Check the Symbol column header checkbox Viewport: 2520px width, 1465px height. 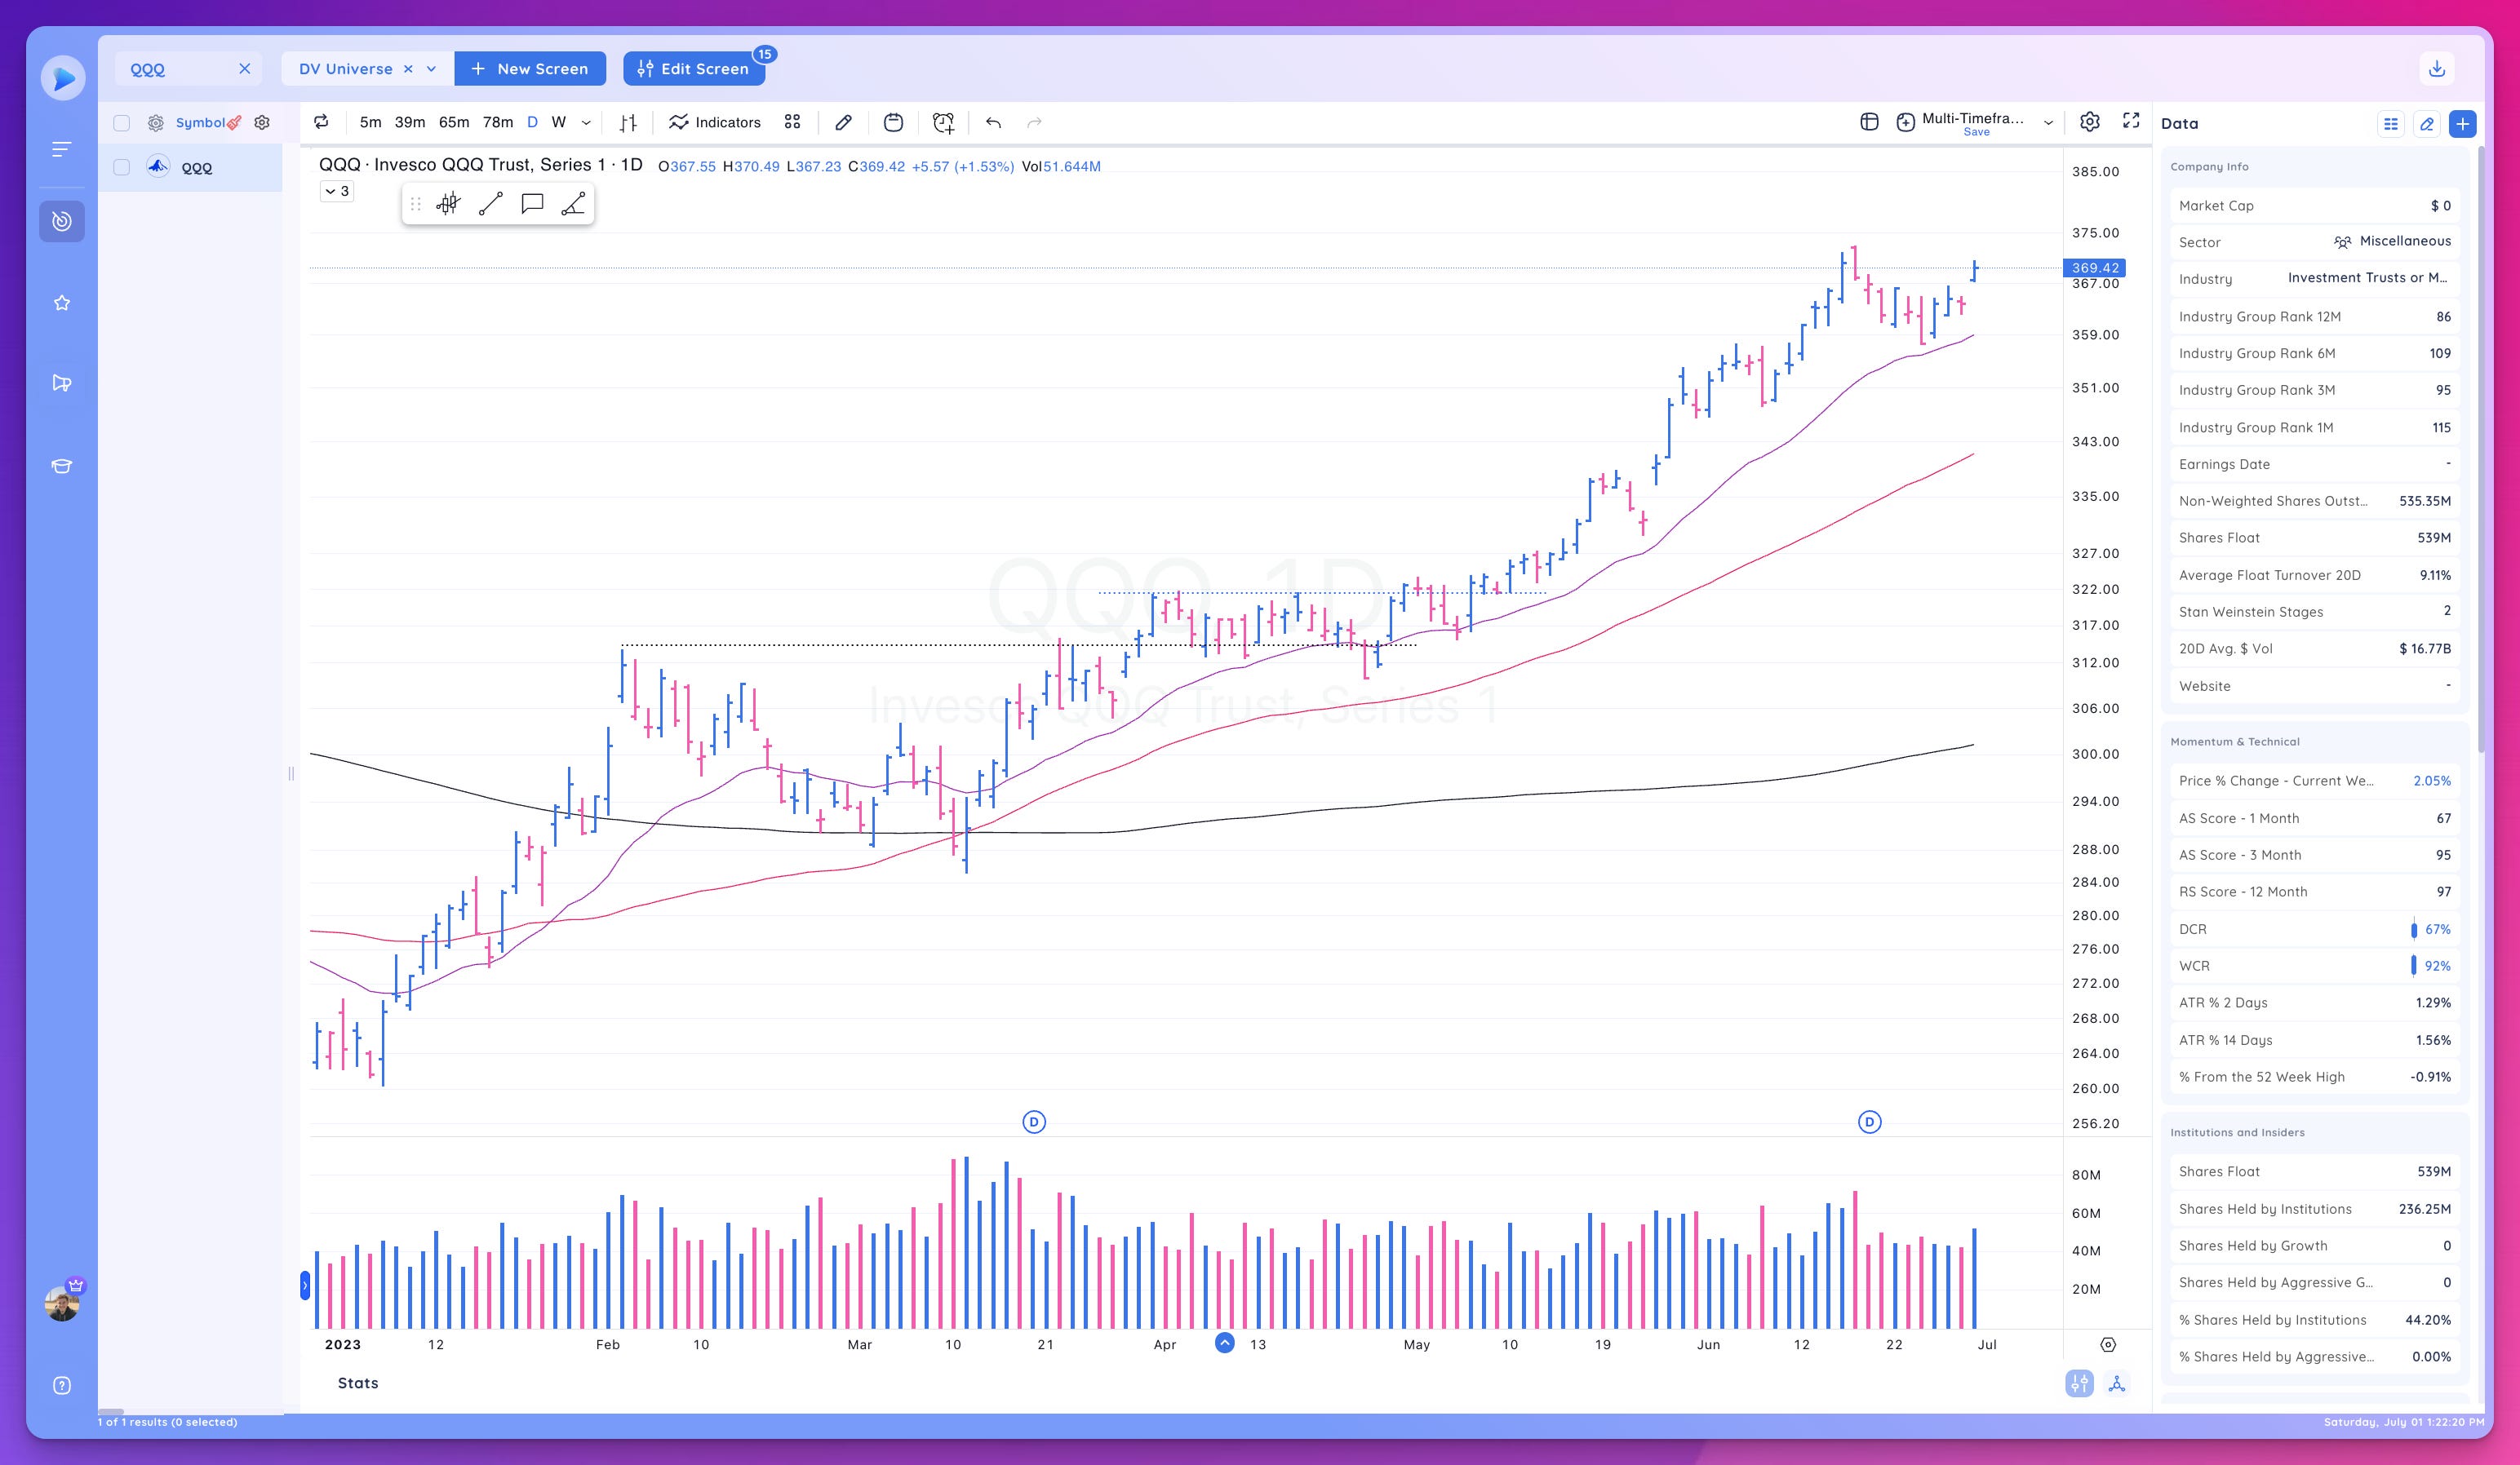(x=121, y=122)
